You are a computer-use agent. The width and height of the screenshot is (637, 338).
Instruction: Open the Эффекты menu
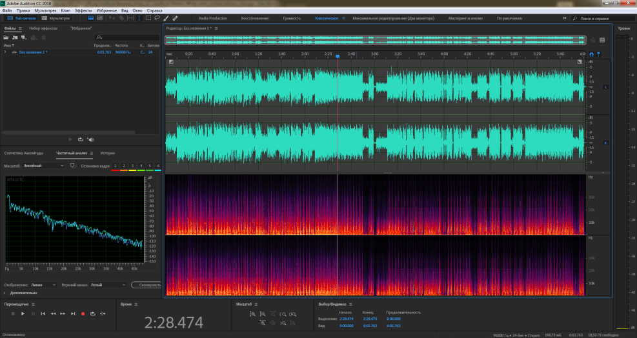83,11
